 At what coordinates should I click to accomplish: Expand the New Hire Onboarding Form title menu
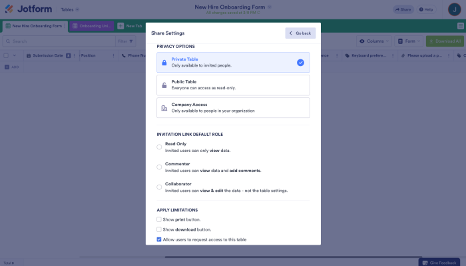click(270, 7)
